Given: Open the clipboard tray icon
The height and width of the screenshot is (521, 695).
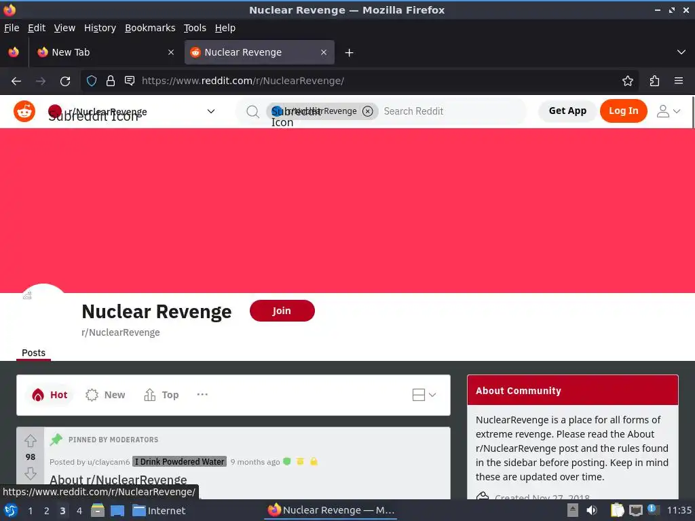Looking at the screenshot, I should (x=617, y=510).
